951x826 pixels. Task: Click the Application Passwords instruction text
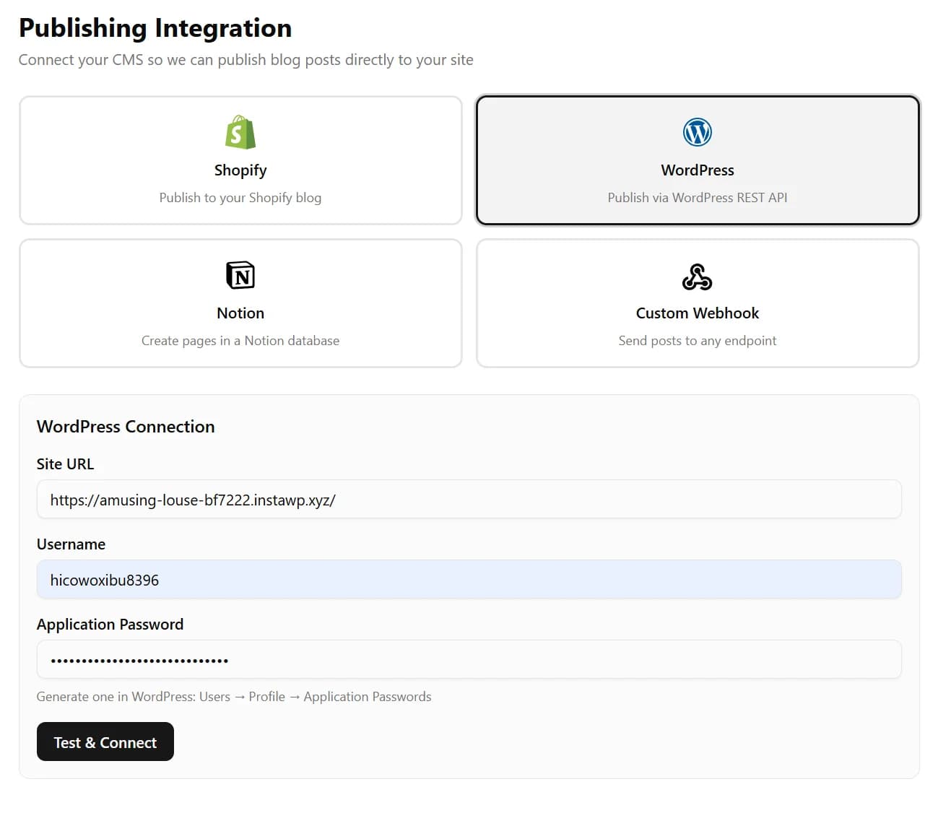(x=234, y=696)
